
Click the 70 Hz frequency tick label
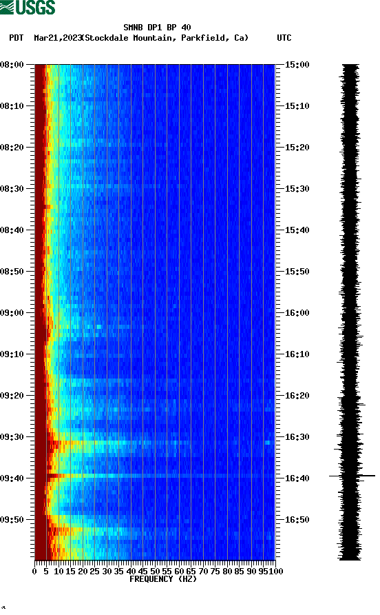click(203, 572)
